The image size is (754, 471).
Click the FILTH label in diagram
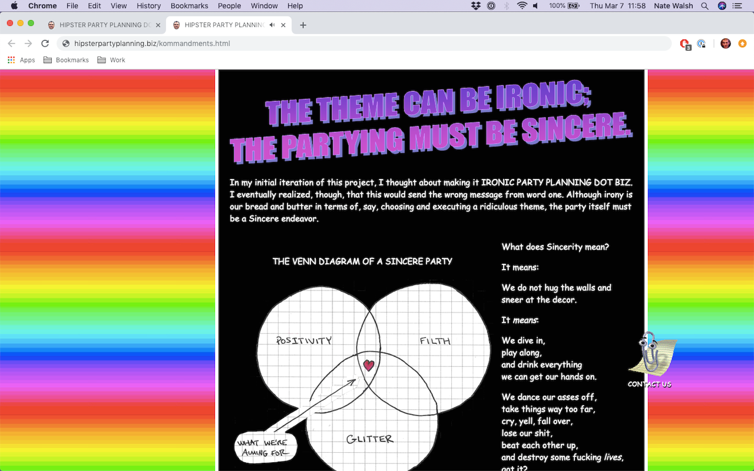(435, 340)
